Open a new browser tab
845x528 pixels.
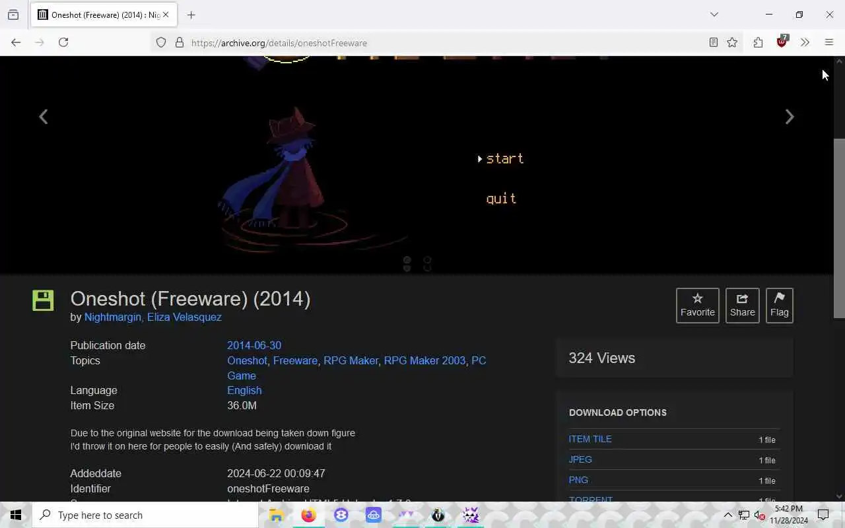pos(191,15)
